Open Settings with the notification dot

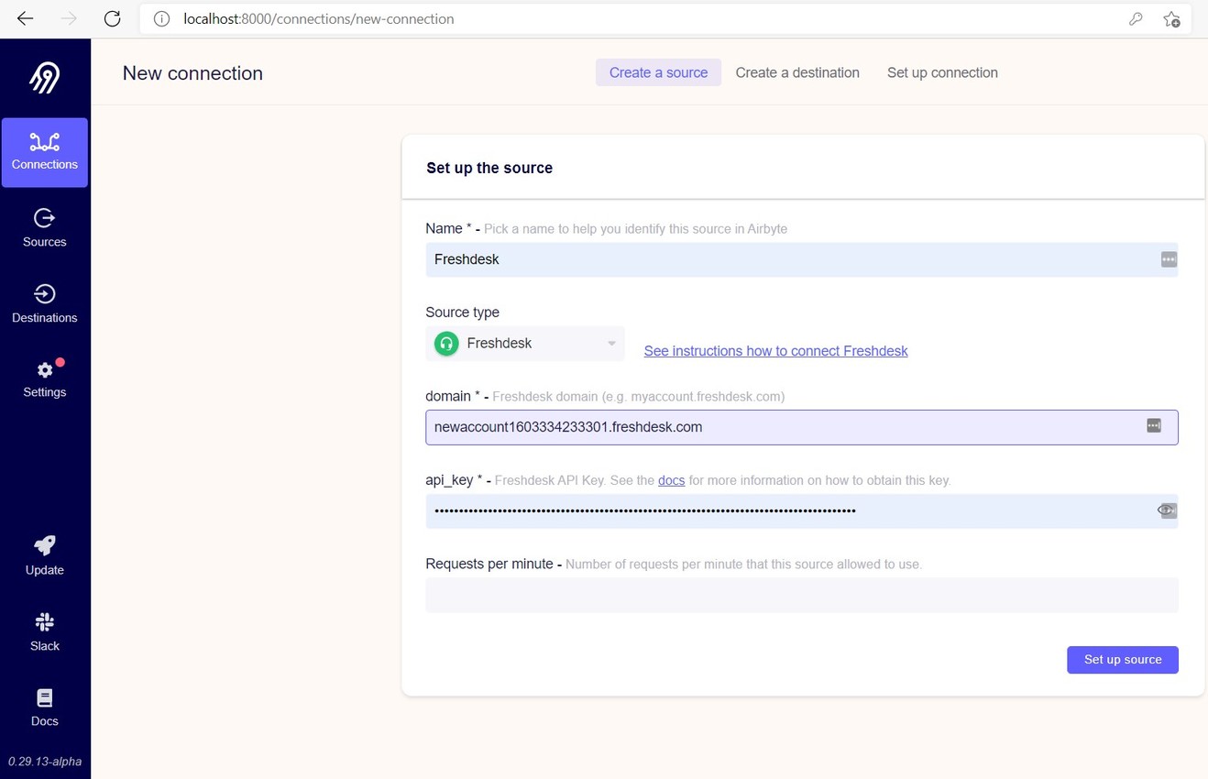(x=44, y=378)
